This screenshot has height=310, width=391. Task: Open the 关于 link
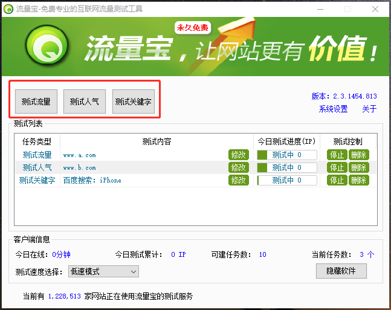pyautogui.click(x=369, y=109)
